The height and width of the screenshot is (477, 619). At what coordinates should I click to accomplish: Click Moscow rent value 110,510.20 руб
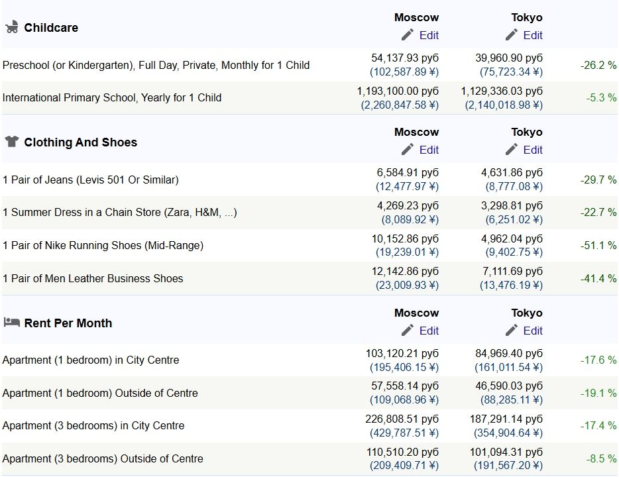point(403,452)
